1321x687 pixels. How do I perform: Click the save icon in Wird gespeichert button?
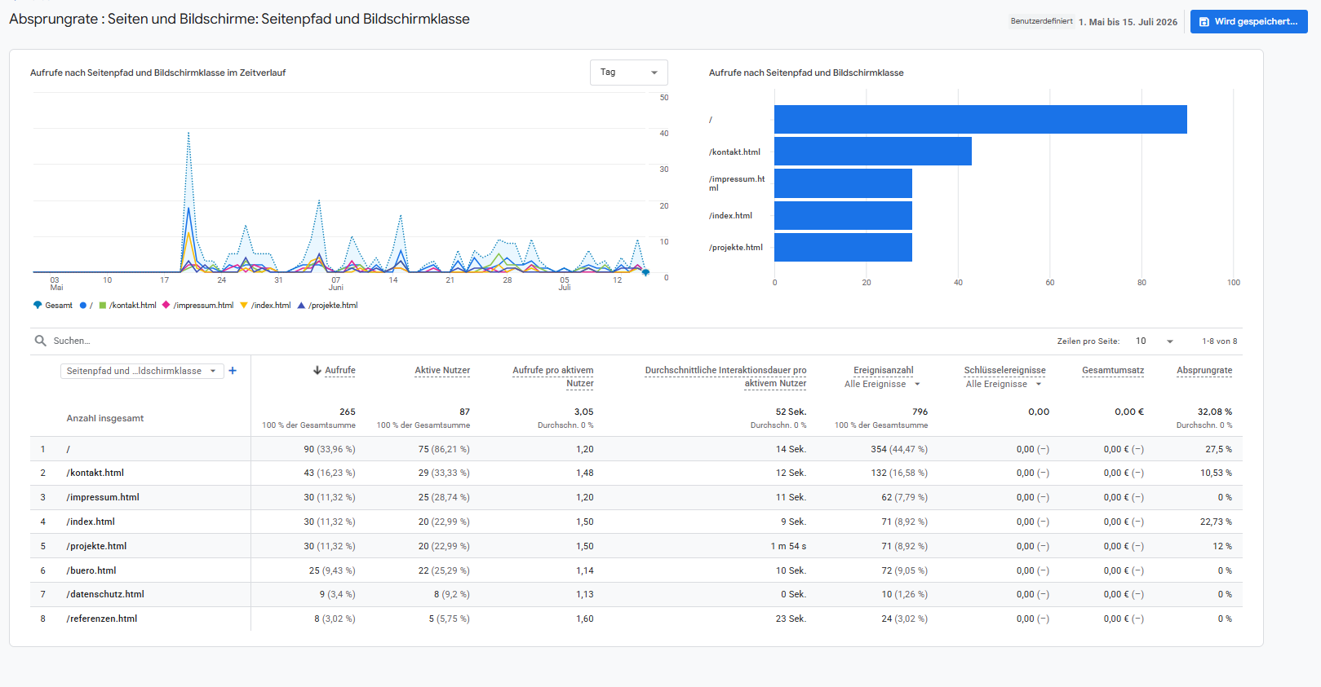(x=1204, y=22)
